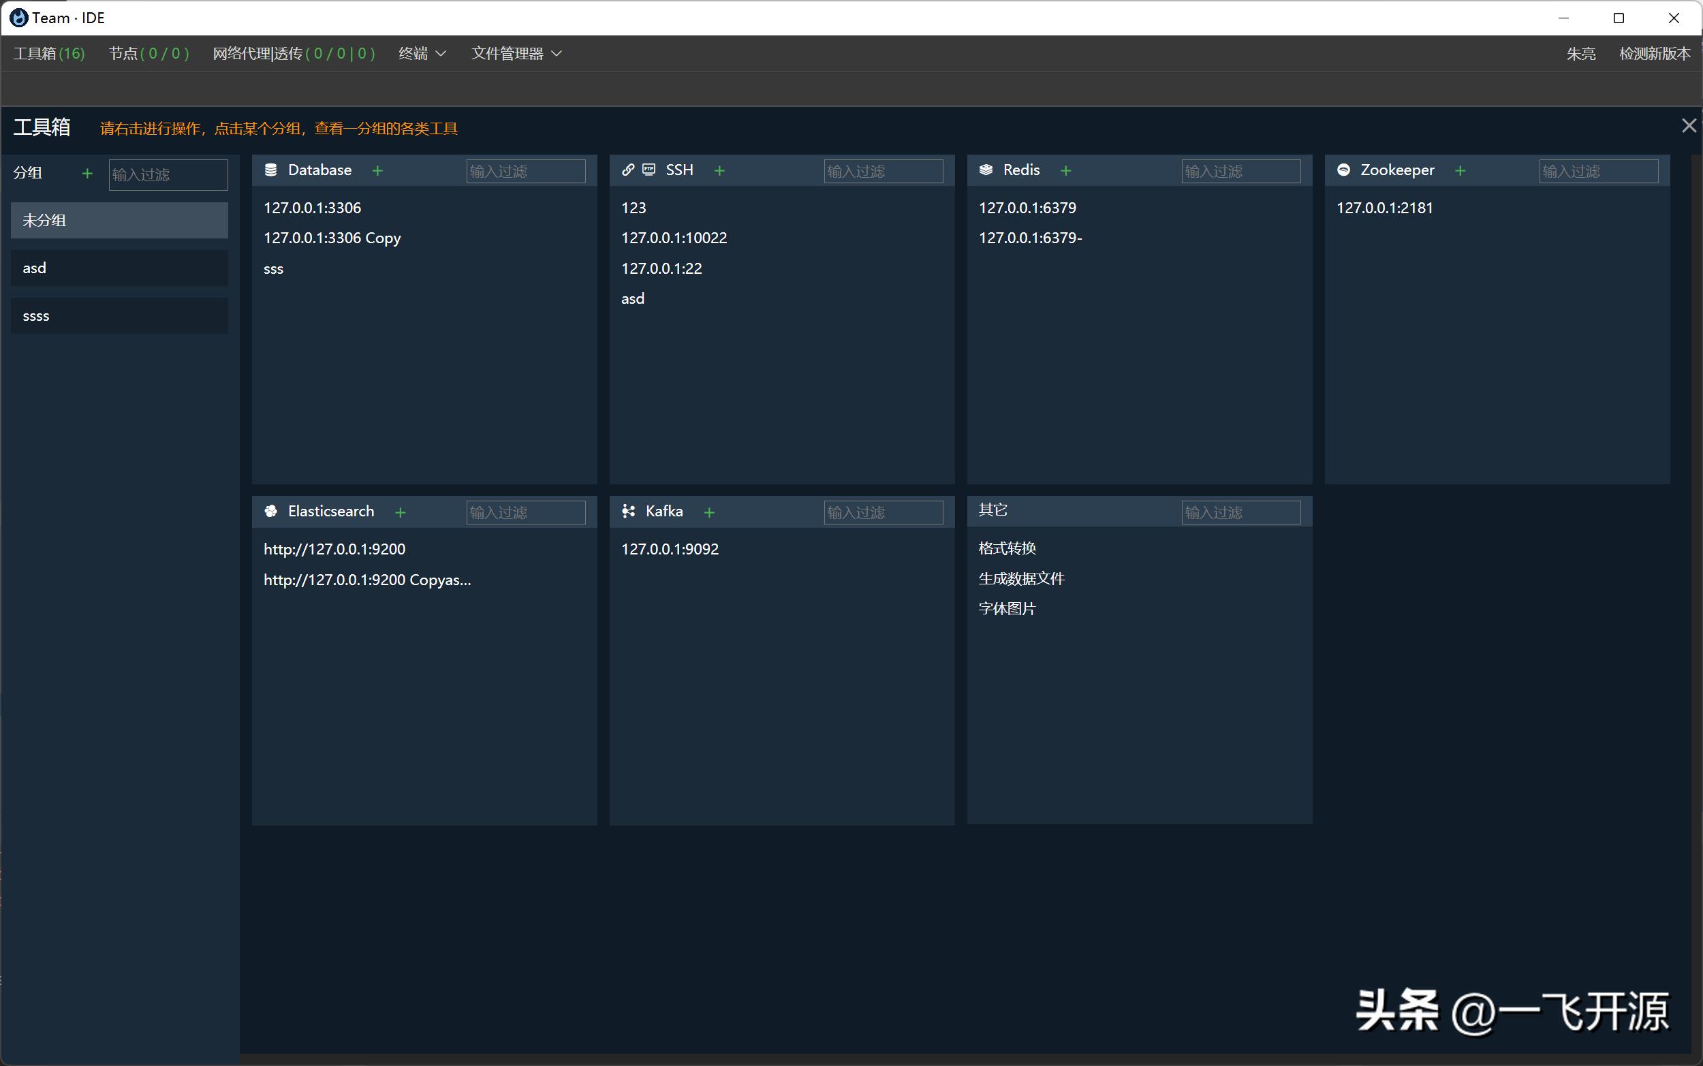Click the user name 朱亮
The width and height of the screenshot is (1703, 1066).
pyautogui.click(x=1580, y=54)
